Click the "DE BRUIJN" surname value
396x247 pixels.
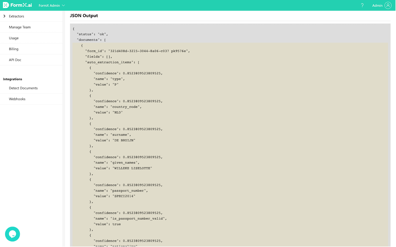coord(124,140)
